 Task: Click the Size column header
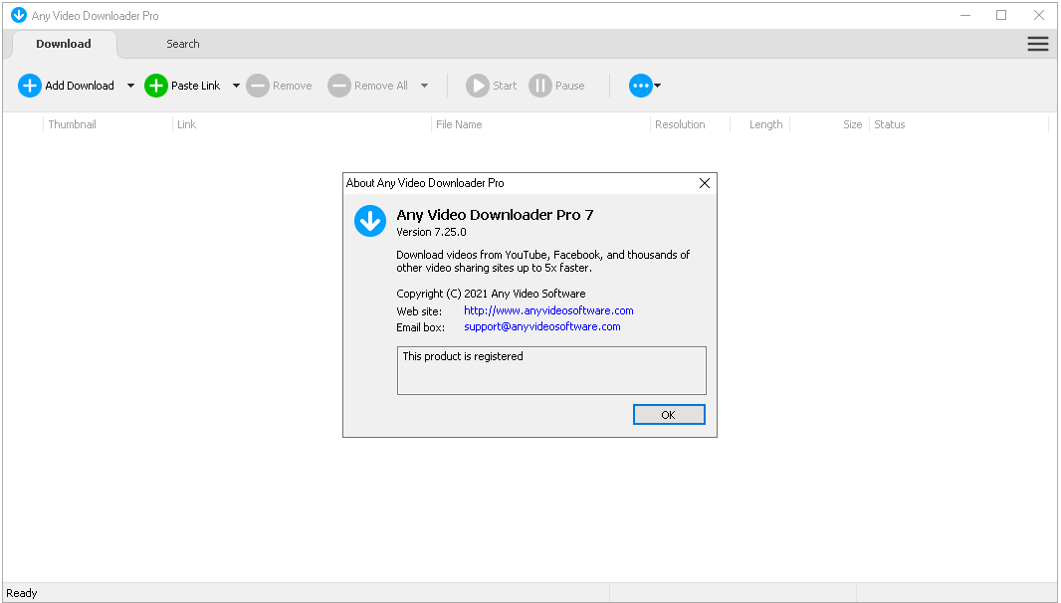pos(830,124)
